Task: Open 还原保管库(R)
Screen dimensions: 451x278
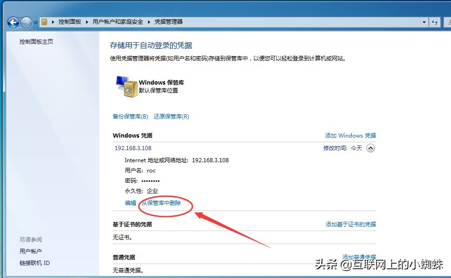Action: (x=171, y=116)
